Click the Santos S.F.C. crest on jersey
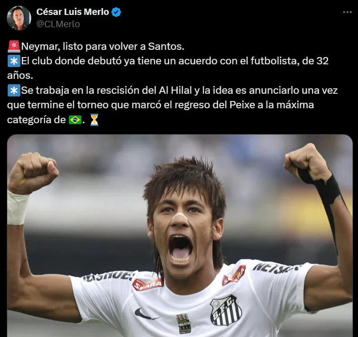This screenshot has height=337, width=358. pos(226,310)
